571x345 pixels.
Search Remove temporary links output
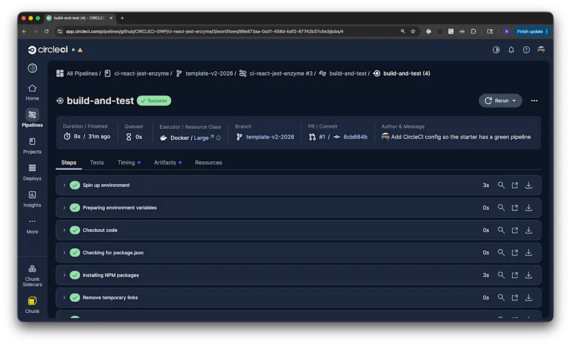(x=501, y=298)
